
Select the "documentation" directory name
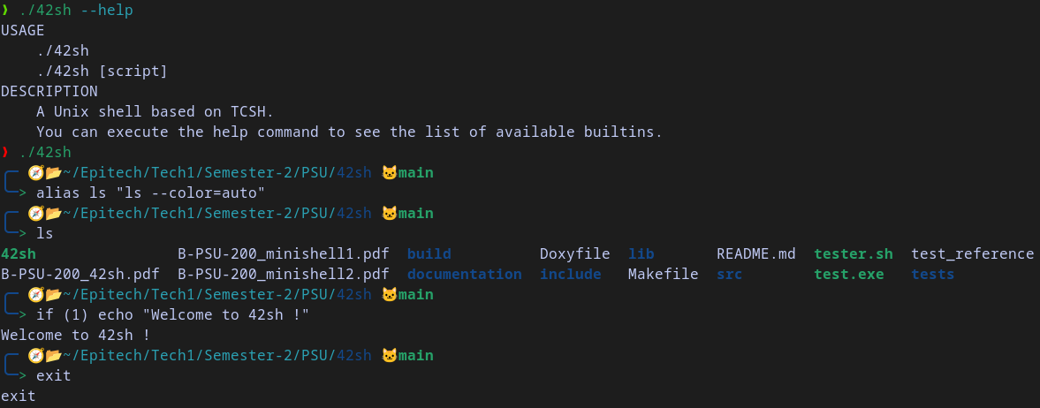(464, 274)
